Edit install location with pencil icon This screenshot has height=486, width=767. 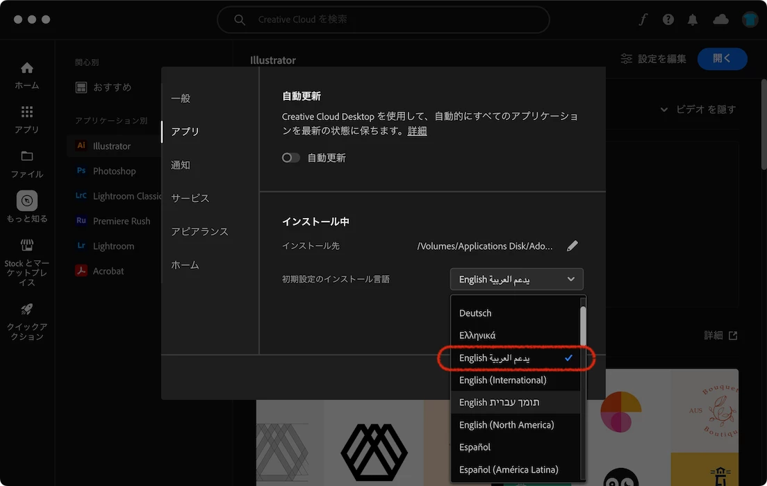[x=572, y=246]
